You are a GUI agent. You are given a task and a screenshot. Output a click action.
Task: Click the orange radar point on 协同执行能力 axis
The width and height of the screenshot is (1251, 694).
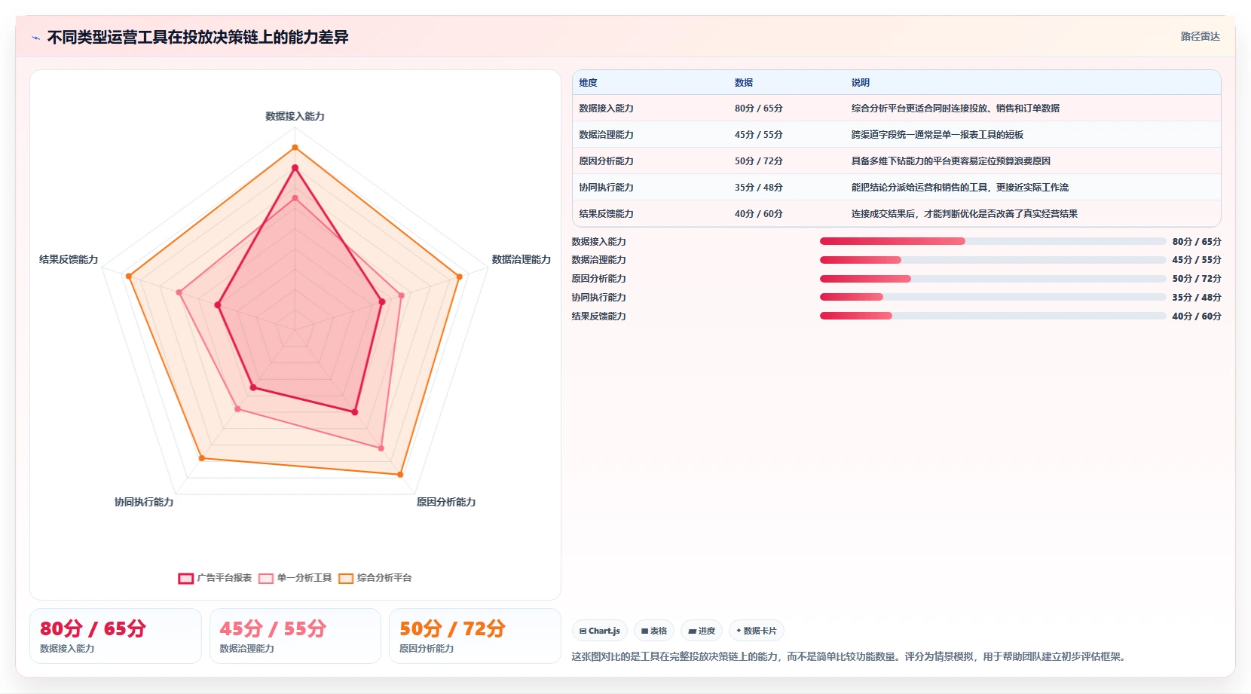[x=201, y=458]
